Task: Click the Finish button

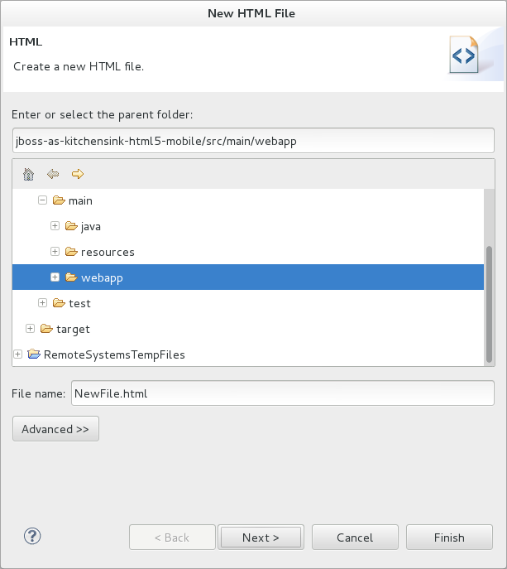Action: (x=449, y=538)
